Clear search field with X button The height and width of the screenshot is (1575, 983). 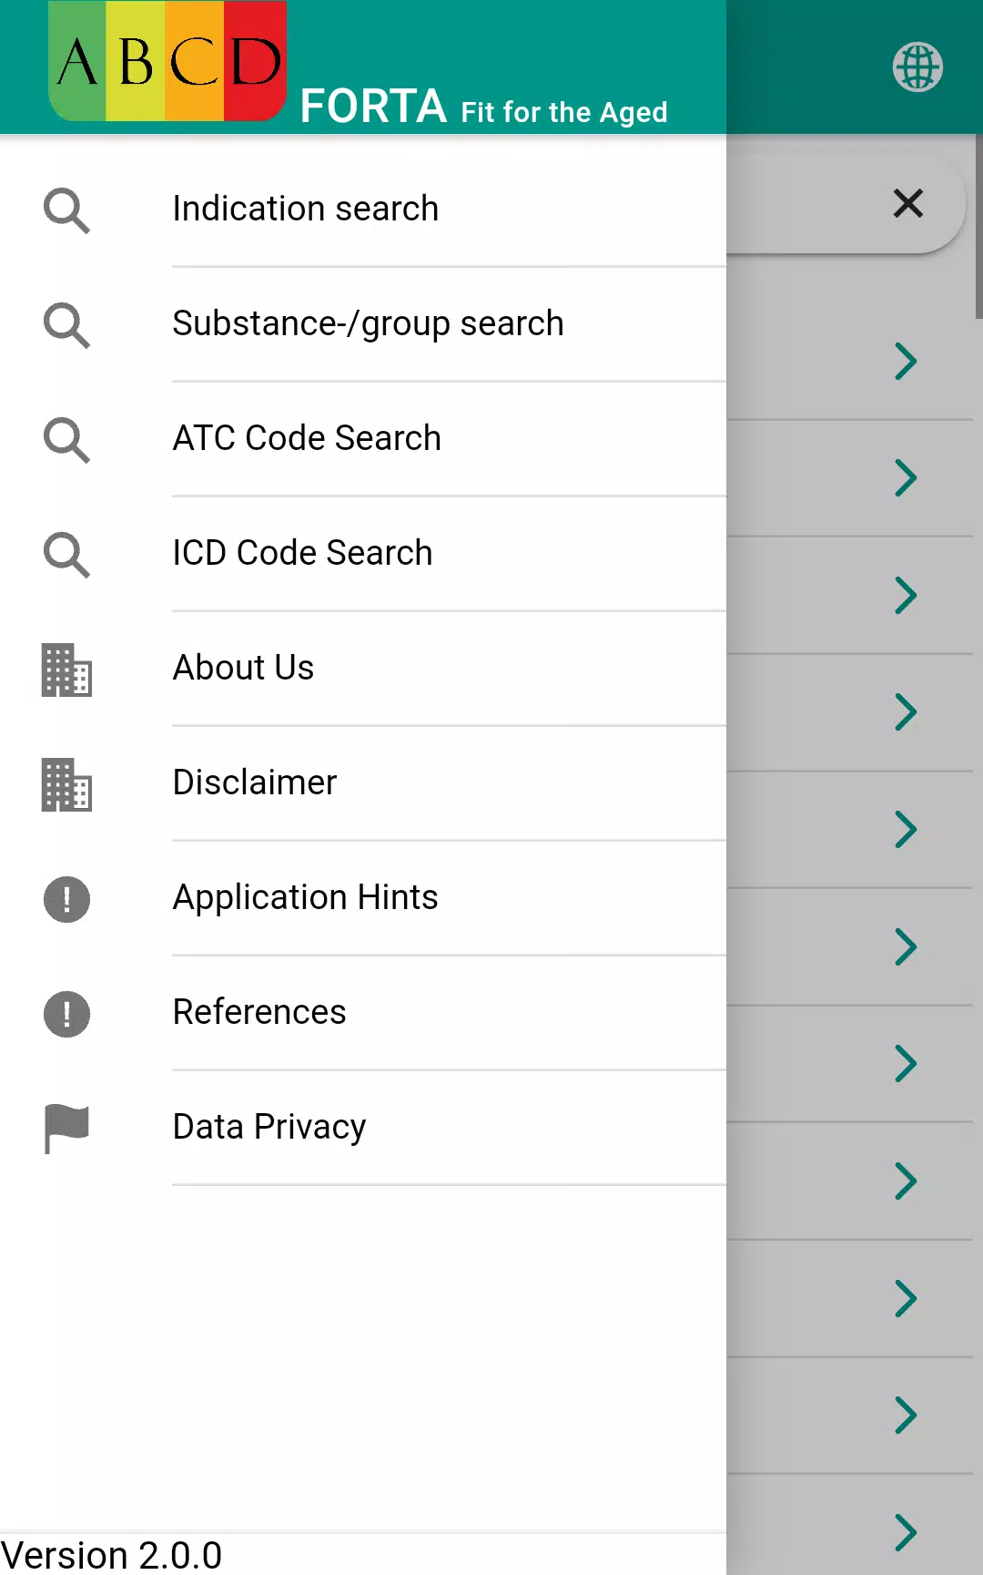tap(908, 203)
